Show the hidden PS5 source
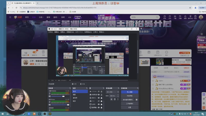Screen dimensions: 206x116 99,101
